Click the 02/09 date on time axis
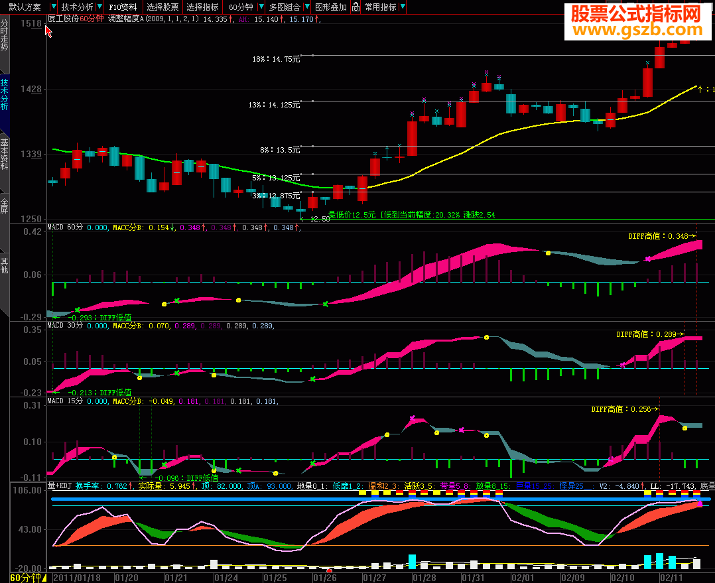 click(572, 578)
